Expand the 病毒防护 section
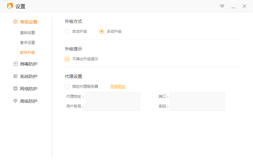The image size is (253, 167). [28, 64]
